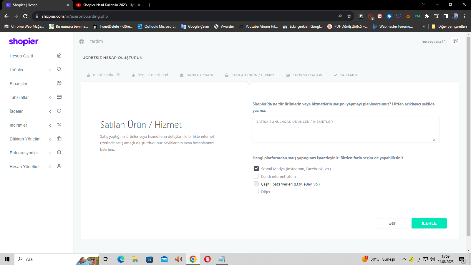Show hidden system tray icons
Screen dimensions: 471x265
[x=404, y=259]
